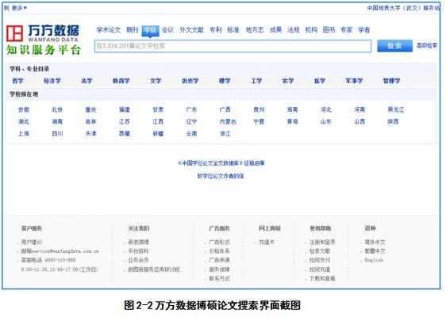Select the 图书 tab

[x=329, y=30]
